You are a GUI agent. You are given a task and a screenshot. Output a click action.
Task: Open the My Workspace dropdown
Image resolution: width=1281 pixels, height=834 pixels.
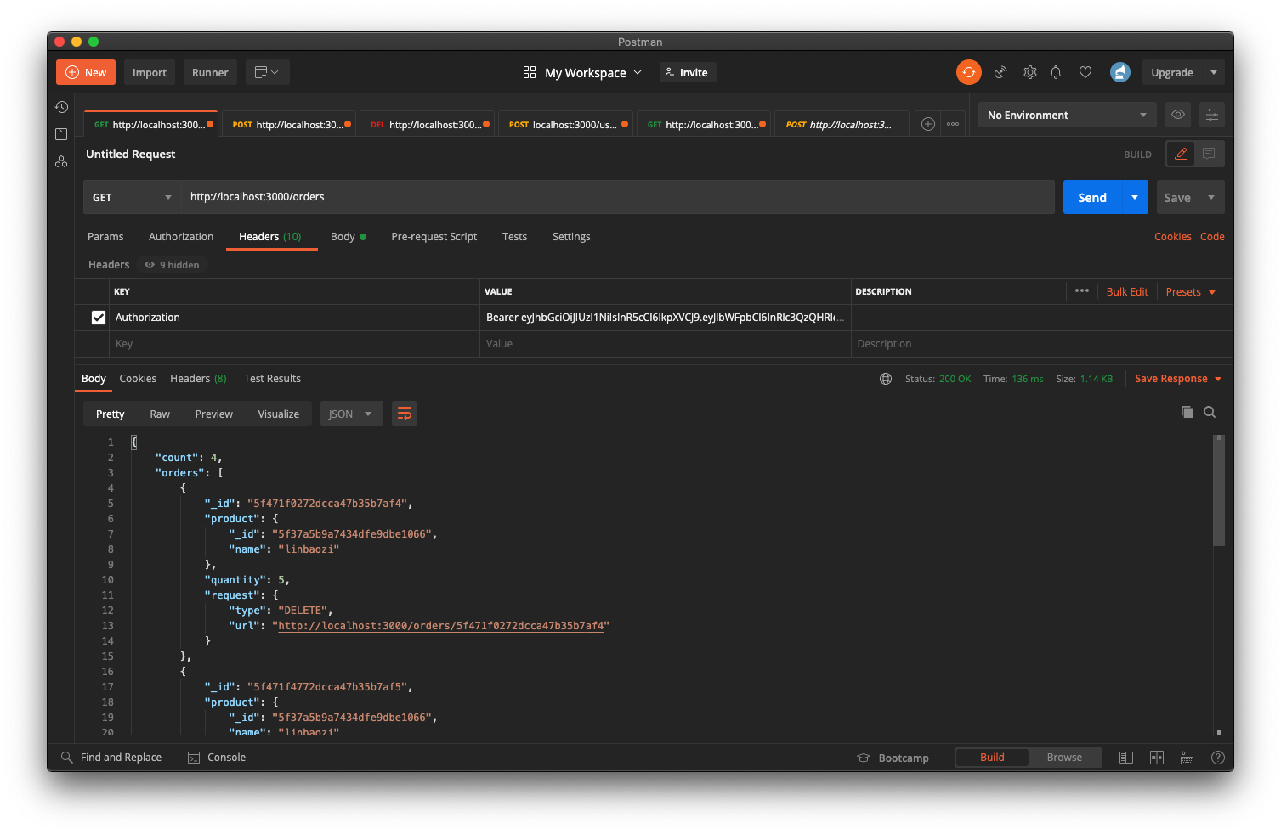pos(582,72)
